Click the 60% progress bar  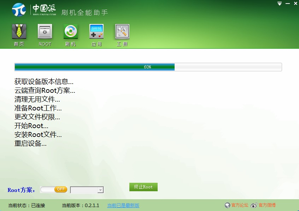(x=148, y=67)
